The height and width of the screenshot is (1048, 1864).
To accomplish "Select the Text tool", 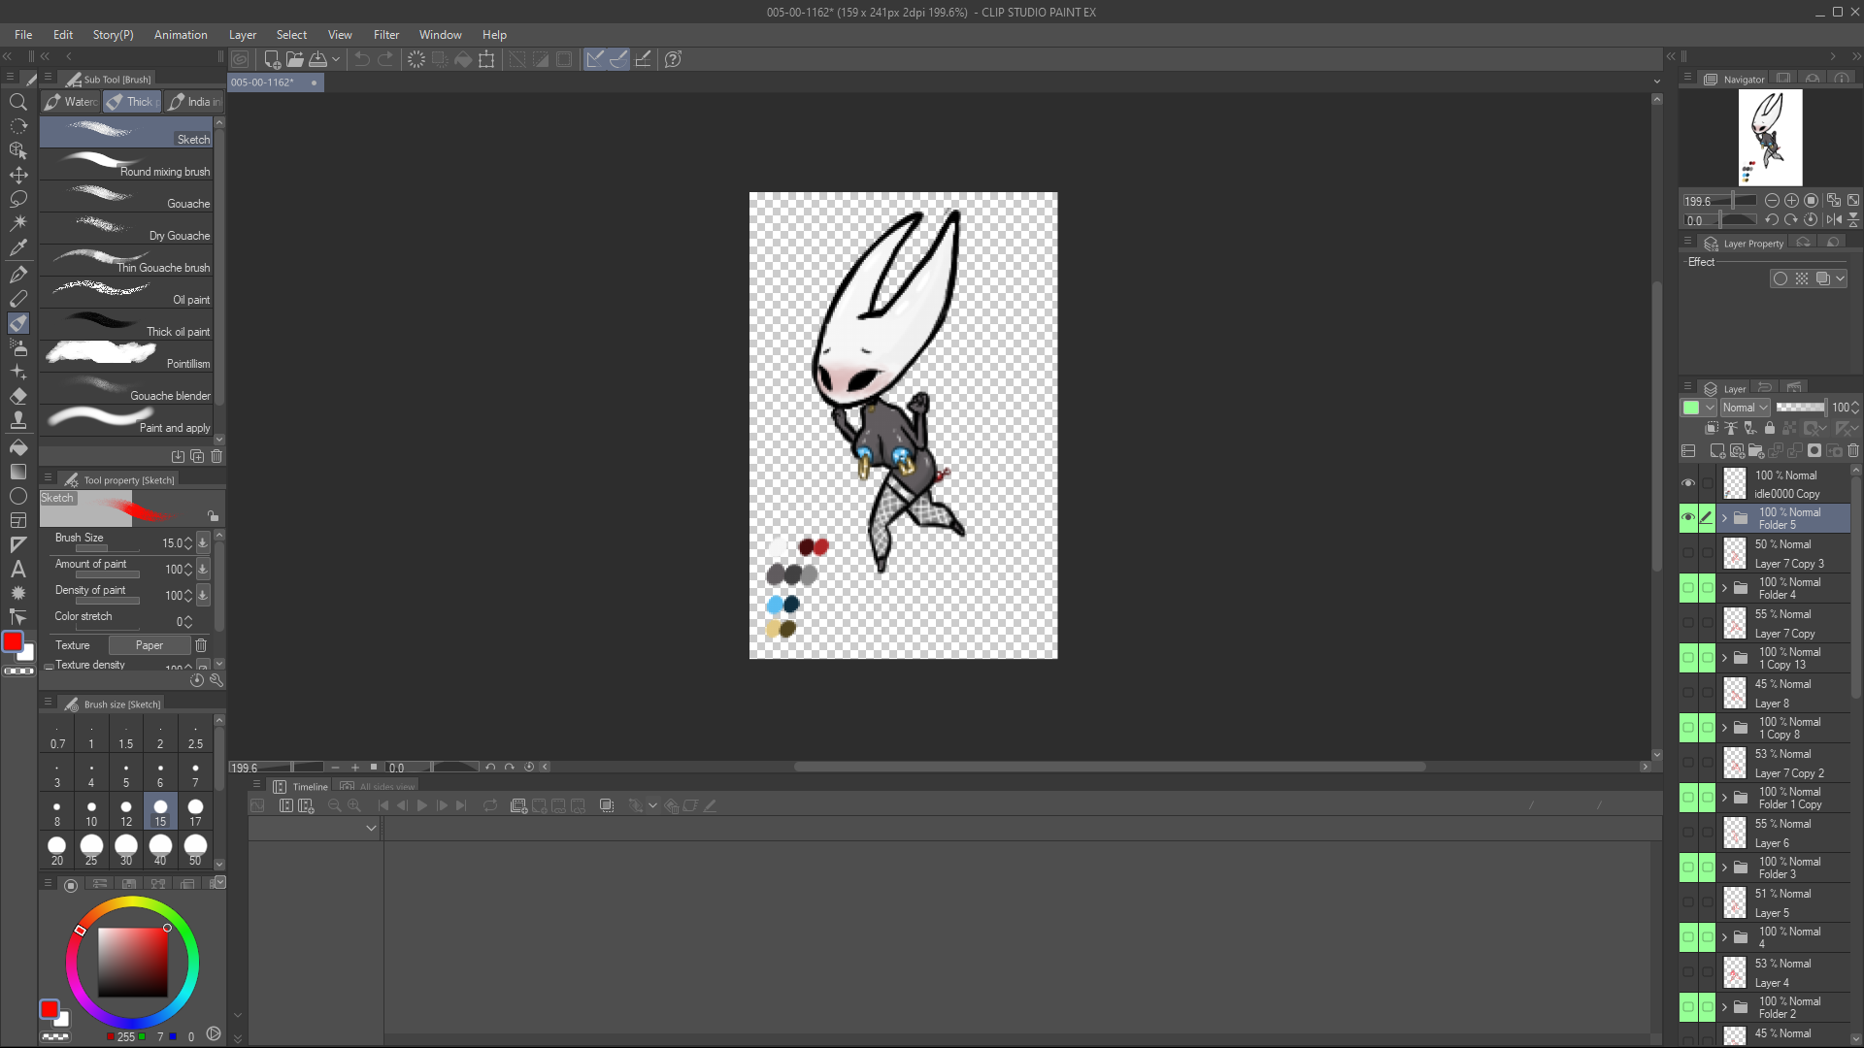I will coord(17,570).
